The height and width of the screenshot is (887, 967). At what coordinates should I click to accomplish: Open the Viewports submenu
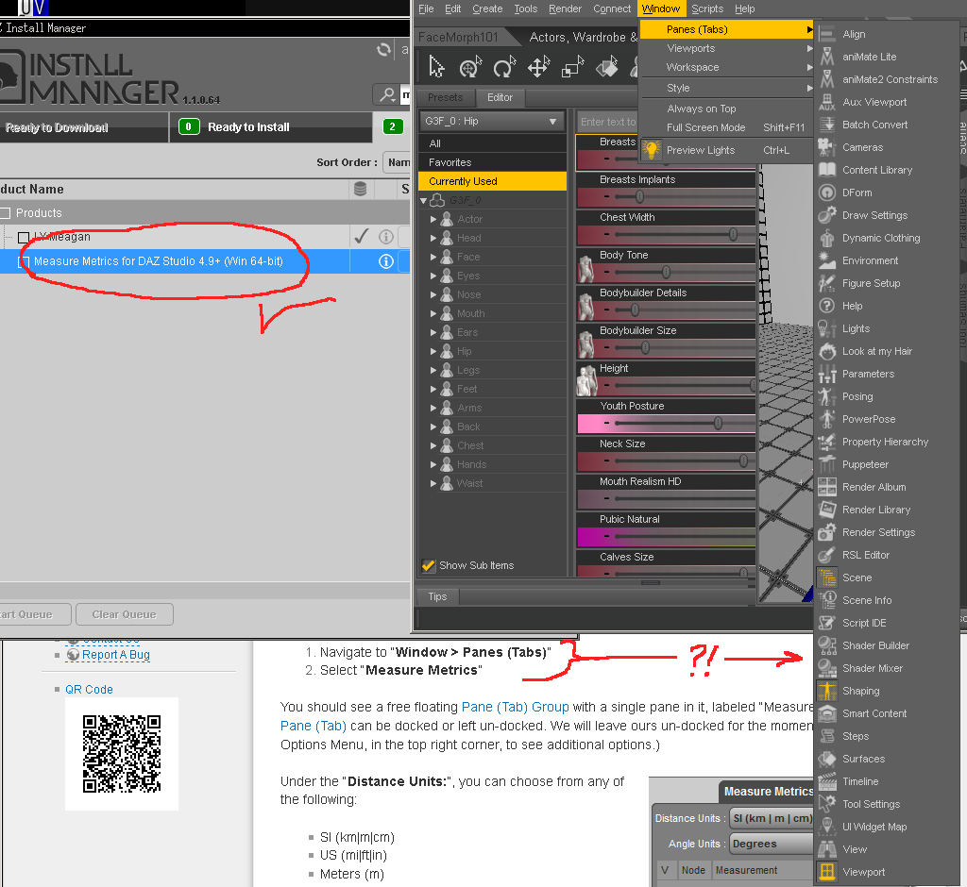[x=727, y=49]
